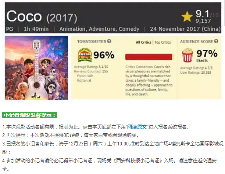Click the popcorn bucket audience icon
The width and height of the screenshot is (225, 174).
coord(187,55)
